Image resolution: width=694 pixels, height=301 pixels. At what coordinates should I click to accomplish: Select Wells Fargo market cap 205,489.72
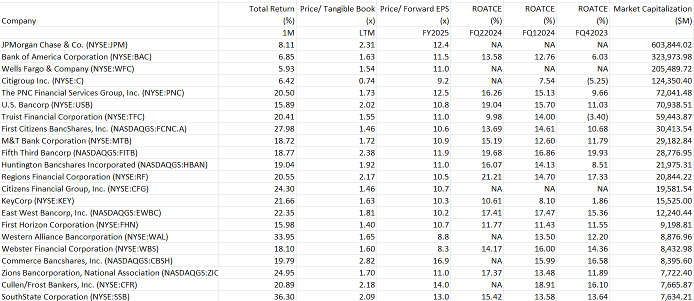652,68
